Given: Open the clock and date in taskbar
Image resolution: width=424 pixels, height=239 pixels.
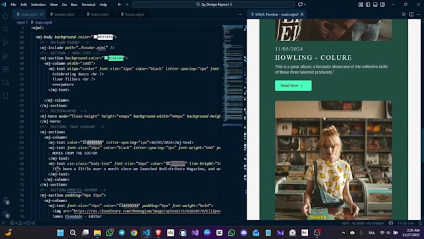Looking at the screenshot, I should coord(411,233).
